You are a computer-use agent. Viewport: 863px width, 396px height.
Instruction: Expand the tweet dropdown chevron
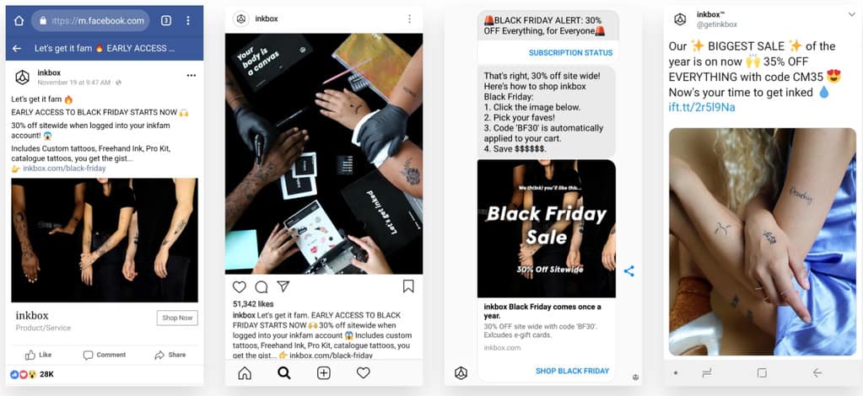pos(852,15)
